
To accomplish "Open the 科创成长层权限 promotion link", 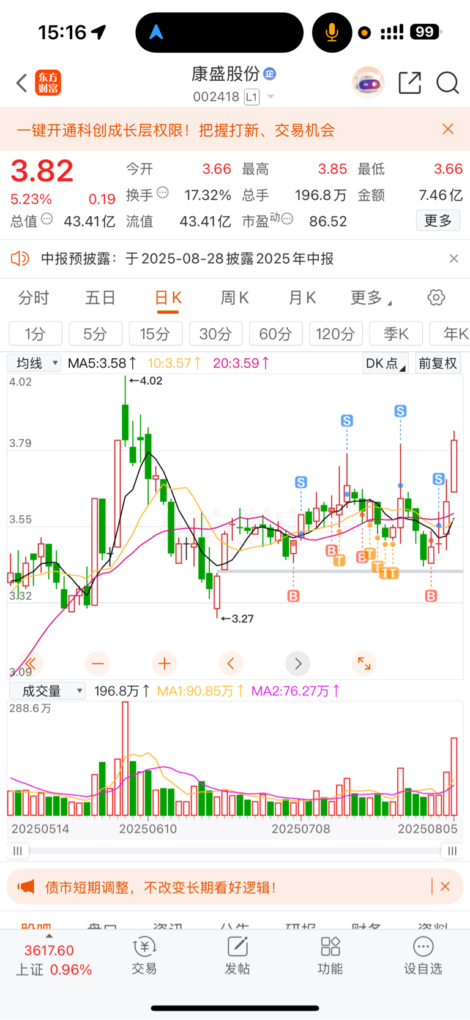I will click(176, 130).
